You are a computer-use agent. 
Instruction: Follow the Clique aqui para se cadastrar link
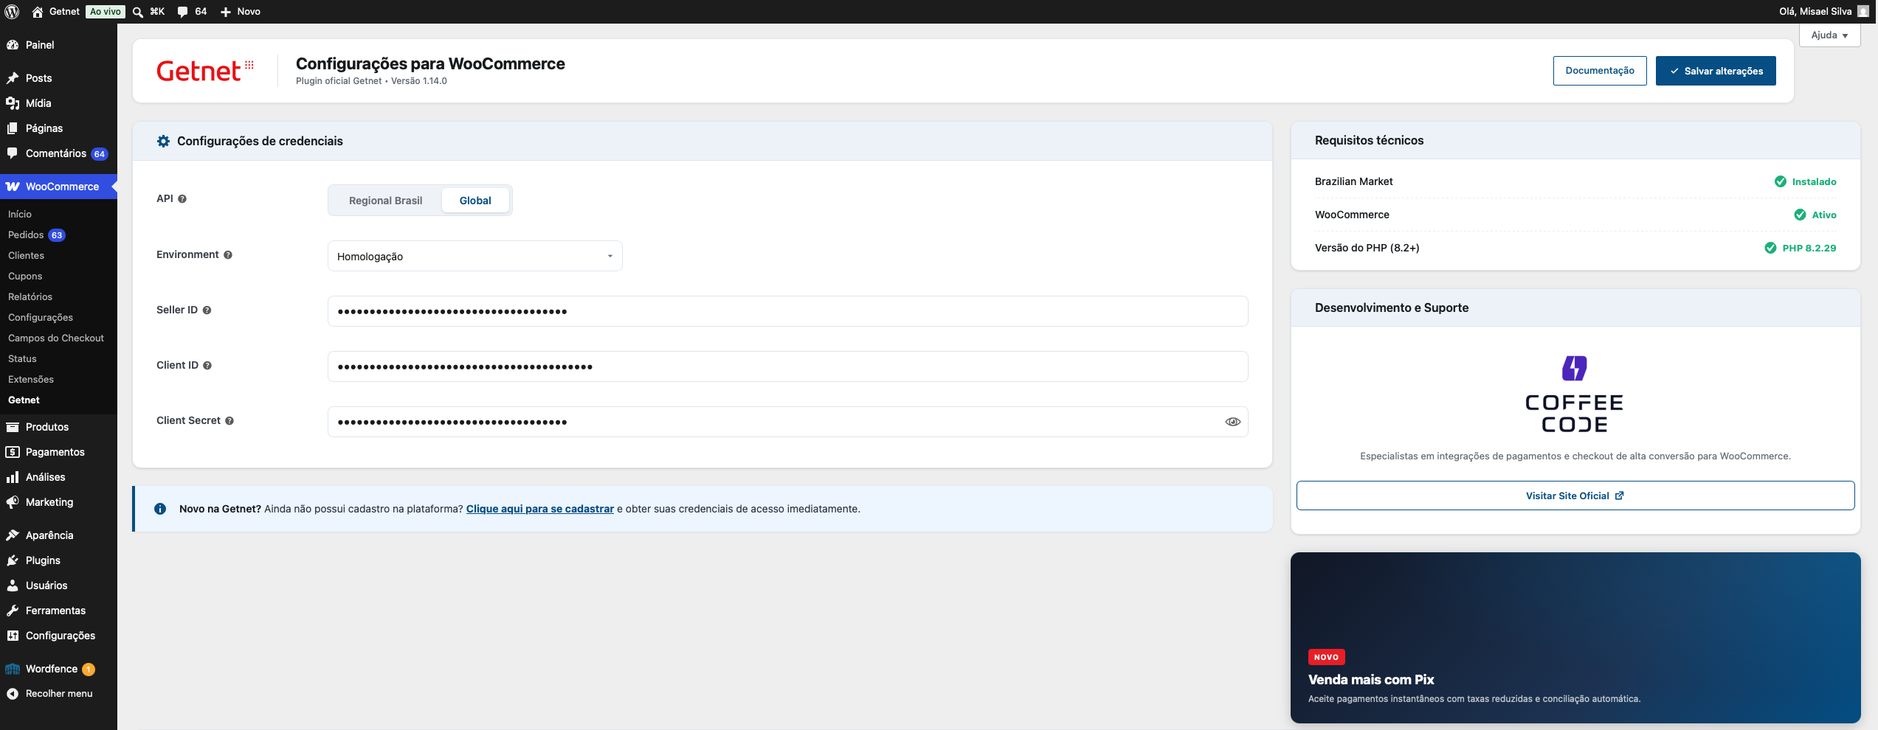pos(540,509)
